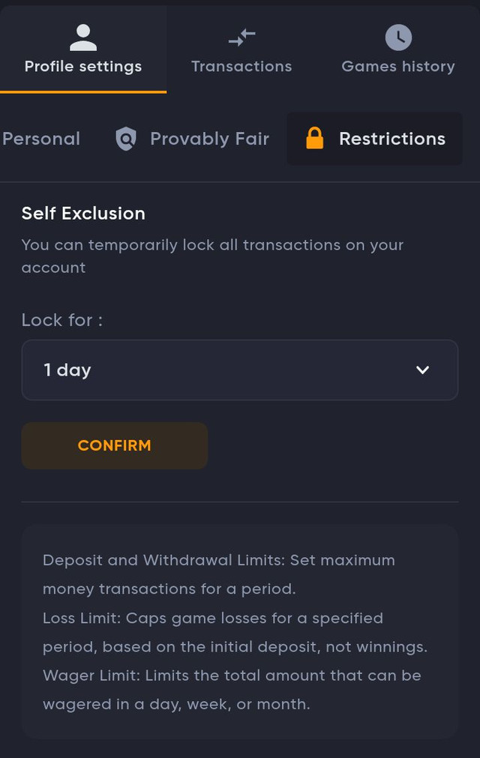Viewport: 480px width, 758px height.
Task: Click the chevron arrow in the lock dropdown
Action: coord(422,370)
